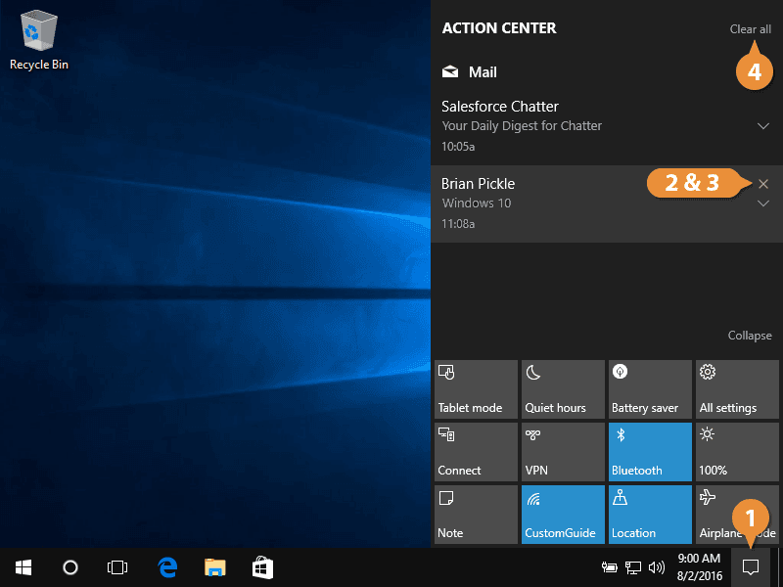The image size is (783, 587).
Task: Open the Brian Pickle Windows 10 notification
Action: 607,203
